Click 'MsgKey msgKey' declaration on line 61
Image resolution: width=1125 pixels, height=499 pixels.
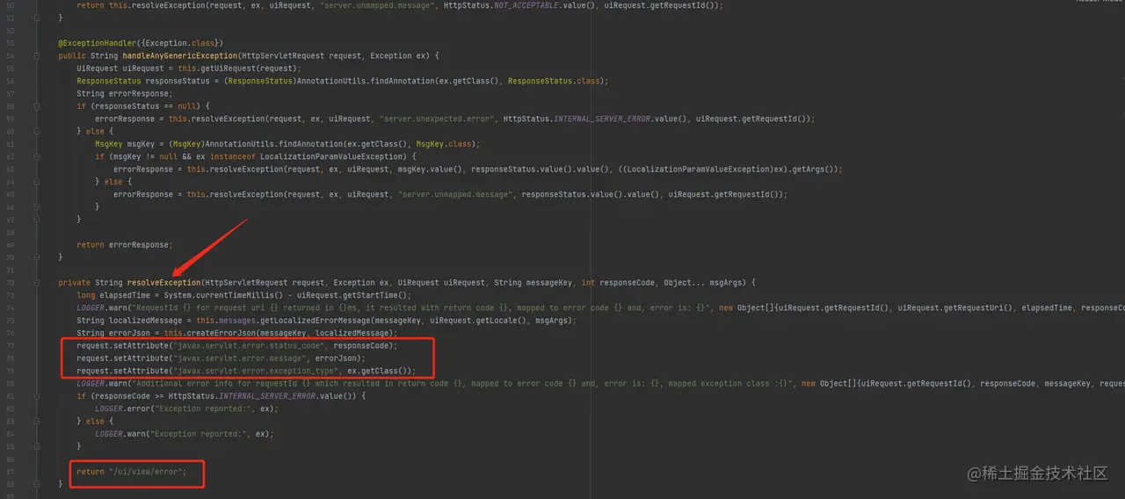[126, 144]
